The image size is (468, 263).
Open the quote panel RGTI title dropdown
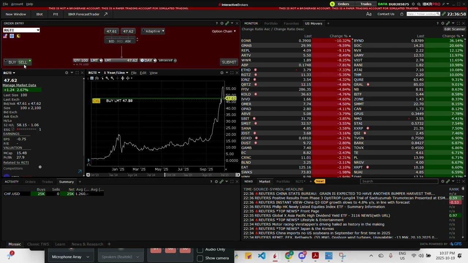click(9, 73)
